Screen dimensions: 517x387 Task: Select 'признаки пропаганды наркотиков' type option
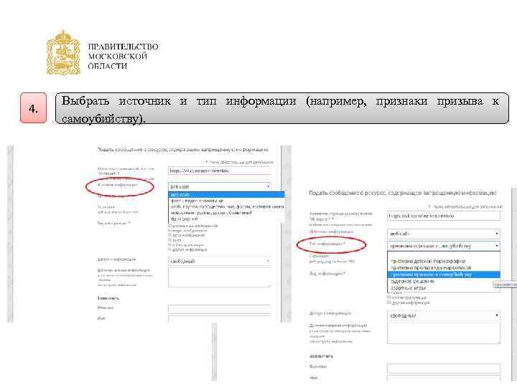click(x=444, y=268)
